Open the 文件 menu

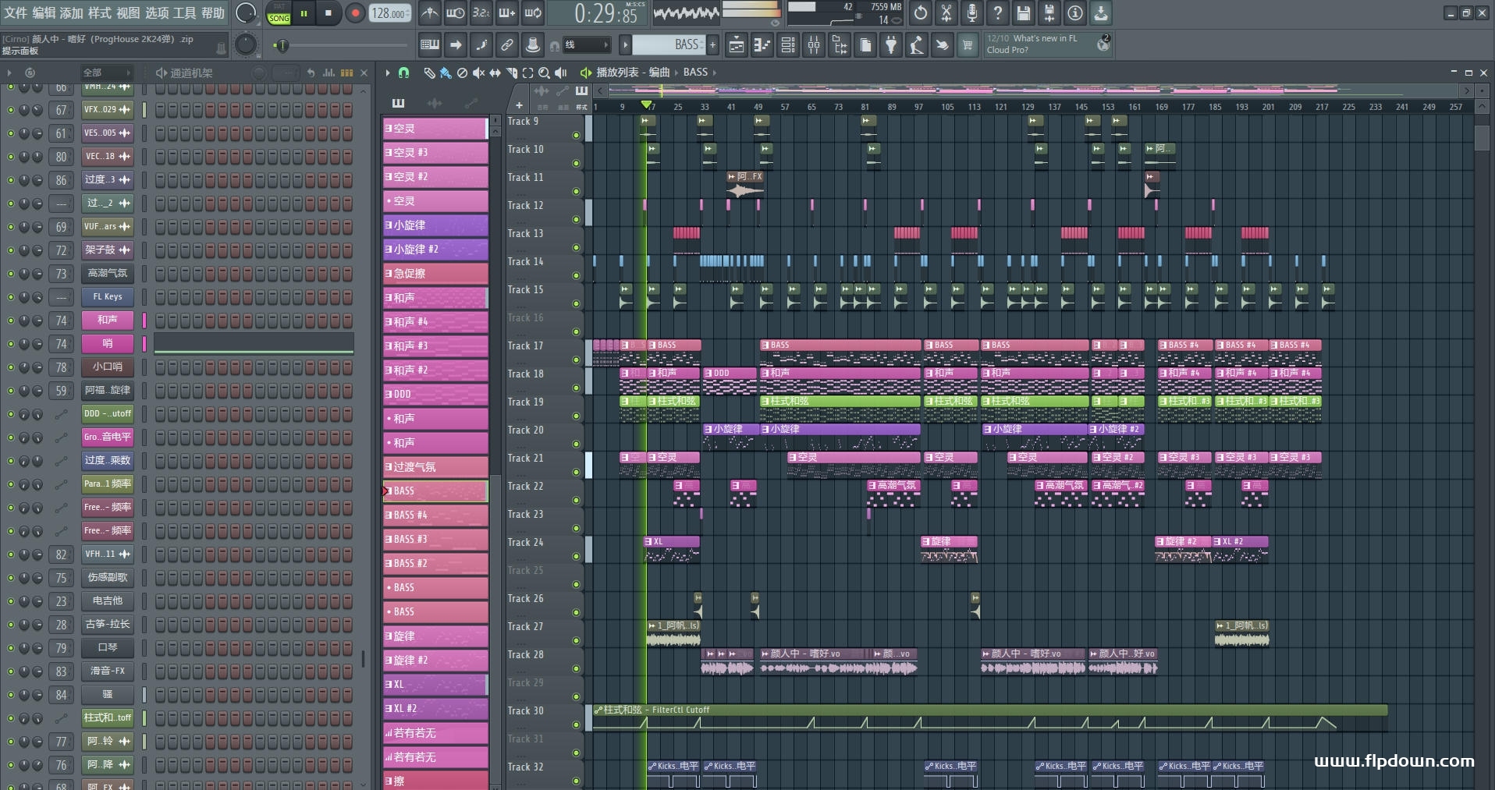(16, 12)
